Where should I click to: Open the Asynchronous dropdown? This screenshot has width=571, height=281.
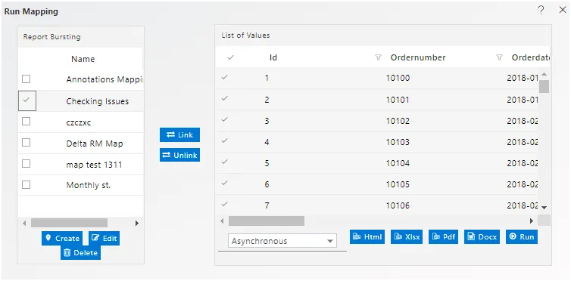282,241
